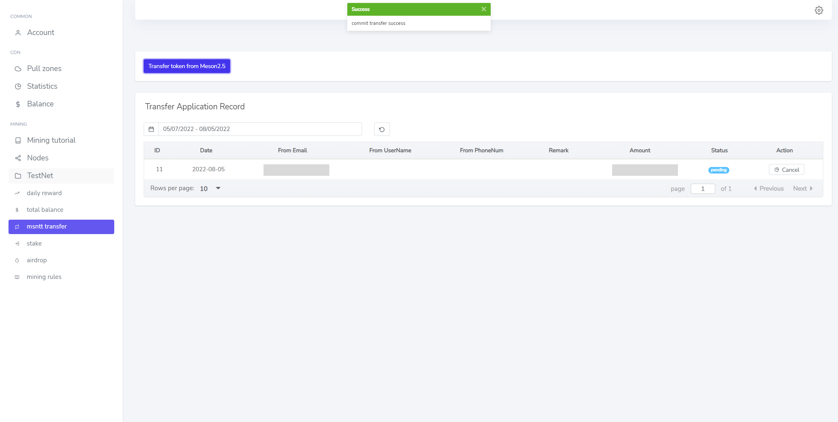838x422 pixels.
Task: Click the page number input field
Action: (703, 189)
